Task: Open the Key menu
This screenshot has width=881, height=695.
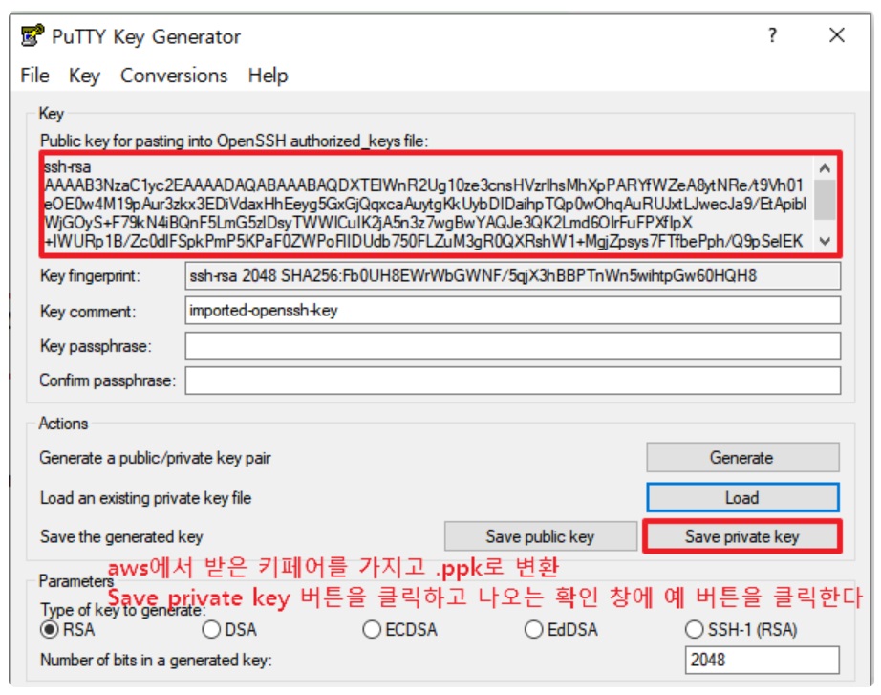Action: point(84,76)
